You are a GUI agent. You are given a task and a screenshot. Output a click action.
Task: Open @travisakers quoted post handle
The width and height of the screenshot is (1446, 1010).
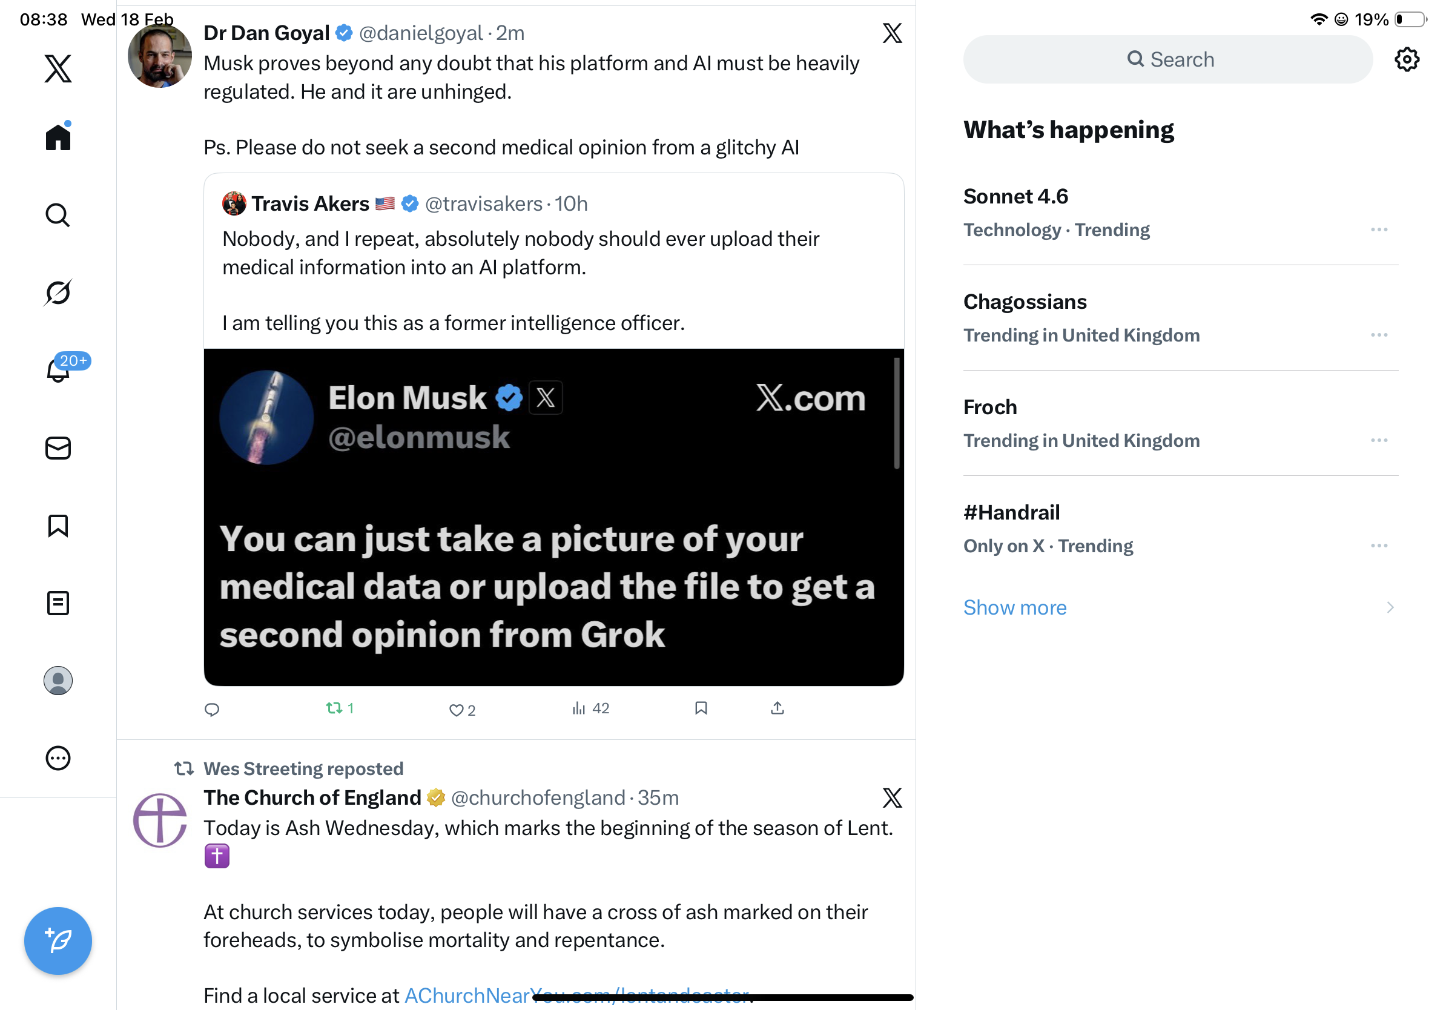[x=483, y=204]
